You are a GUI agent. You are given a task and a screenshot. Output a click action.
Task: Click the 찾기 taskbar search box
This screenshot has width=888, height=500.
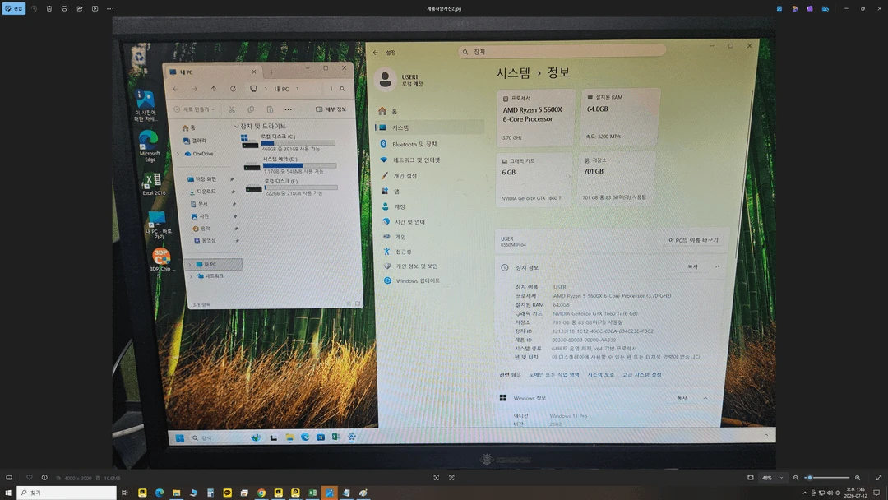(x=67, y=493)
